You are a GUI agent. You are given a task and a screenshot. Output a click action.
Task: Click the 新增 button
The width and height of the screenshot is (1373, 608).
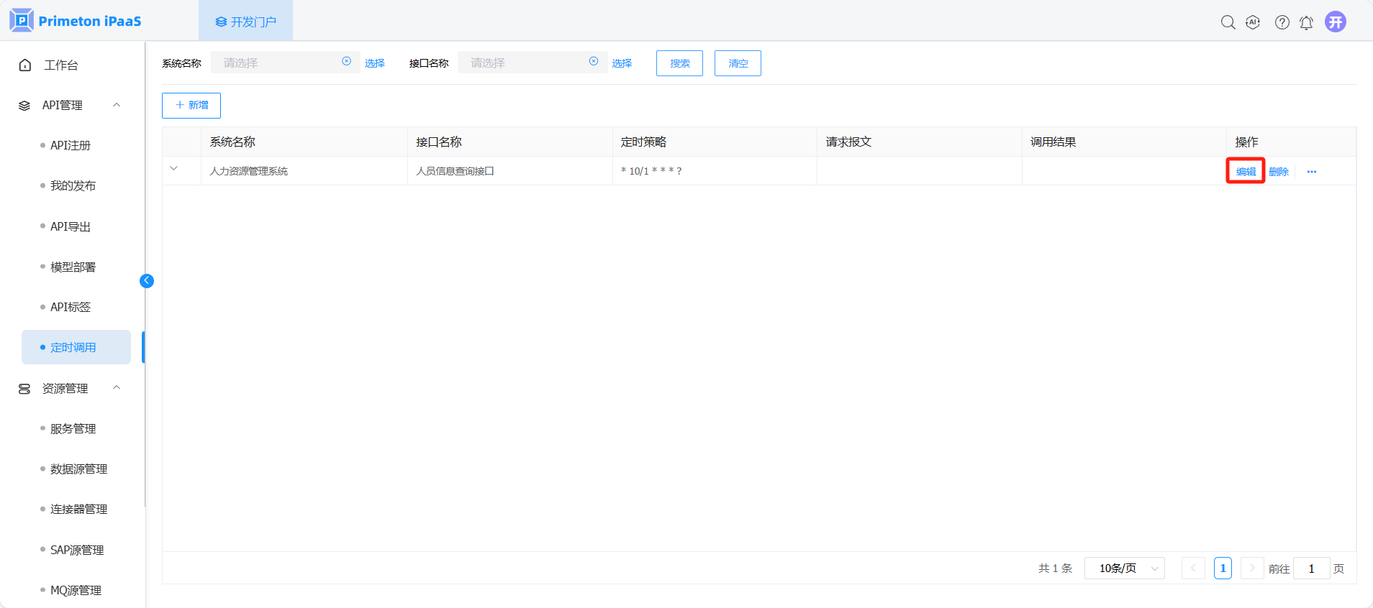[x=191, y=105]
